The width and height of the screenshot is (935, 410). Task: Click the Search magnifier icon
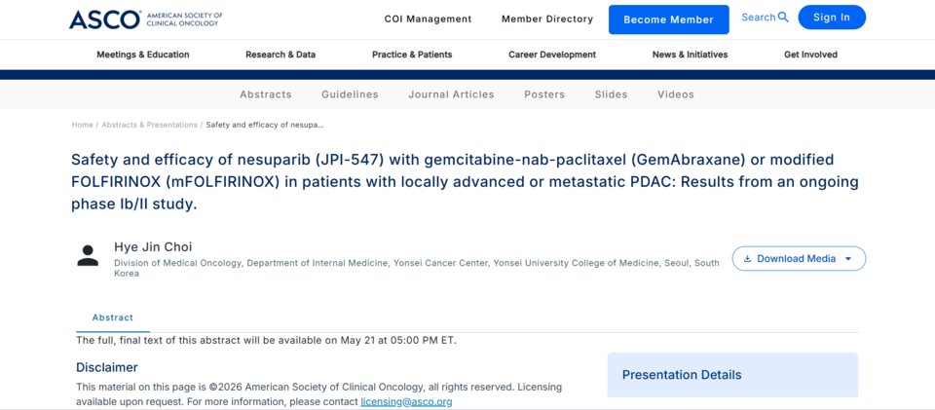783,18
